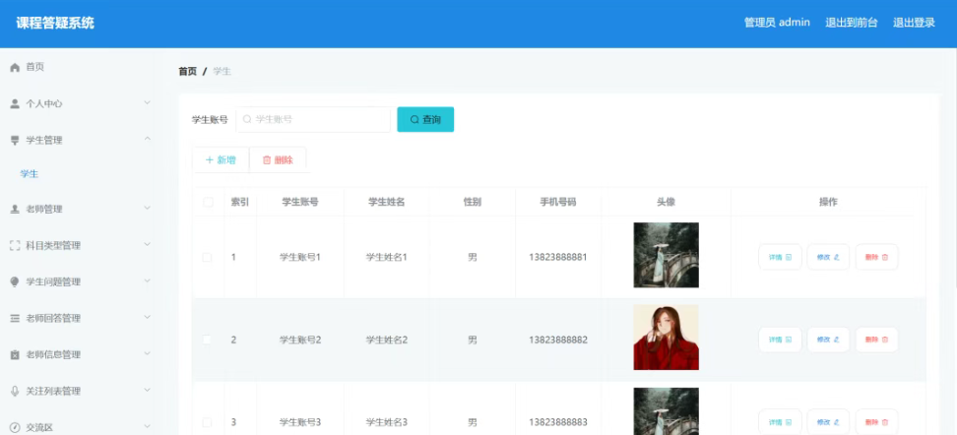Check the row checkbox for 学生账号2

point(208,340)
